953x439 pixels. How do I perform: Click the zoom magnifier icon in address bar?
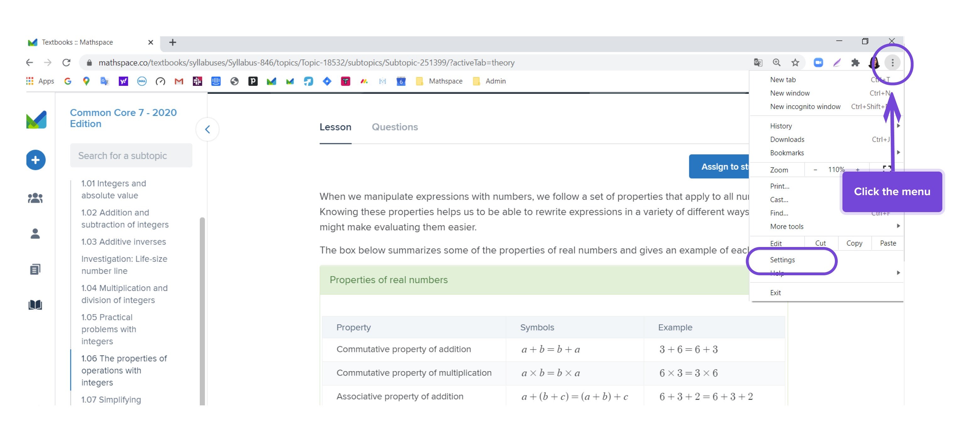click(x=776, y=63)
